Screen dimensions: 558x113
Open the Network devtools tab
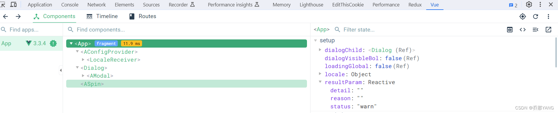(97, 5)
